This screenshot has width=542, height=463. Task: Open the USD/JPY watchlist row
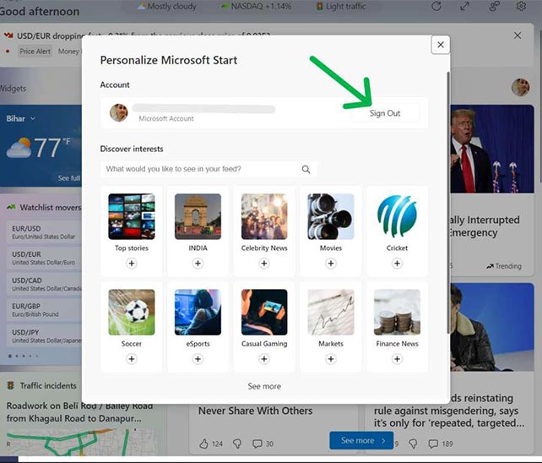point(44,336)
